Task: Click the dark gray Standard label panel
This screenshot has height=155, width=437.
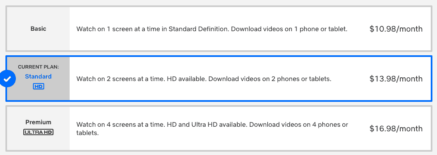Action: 38,79
